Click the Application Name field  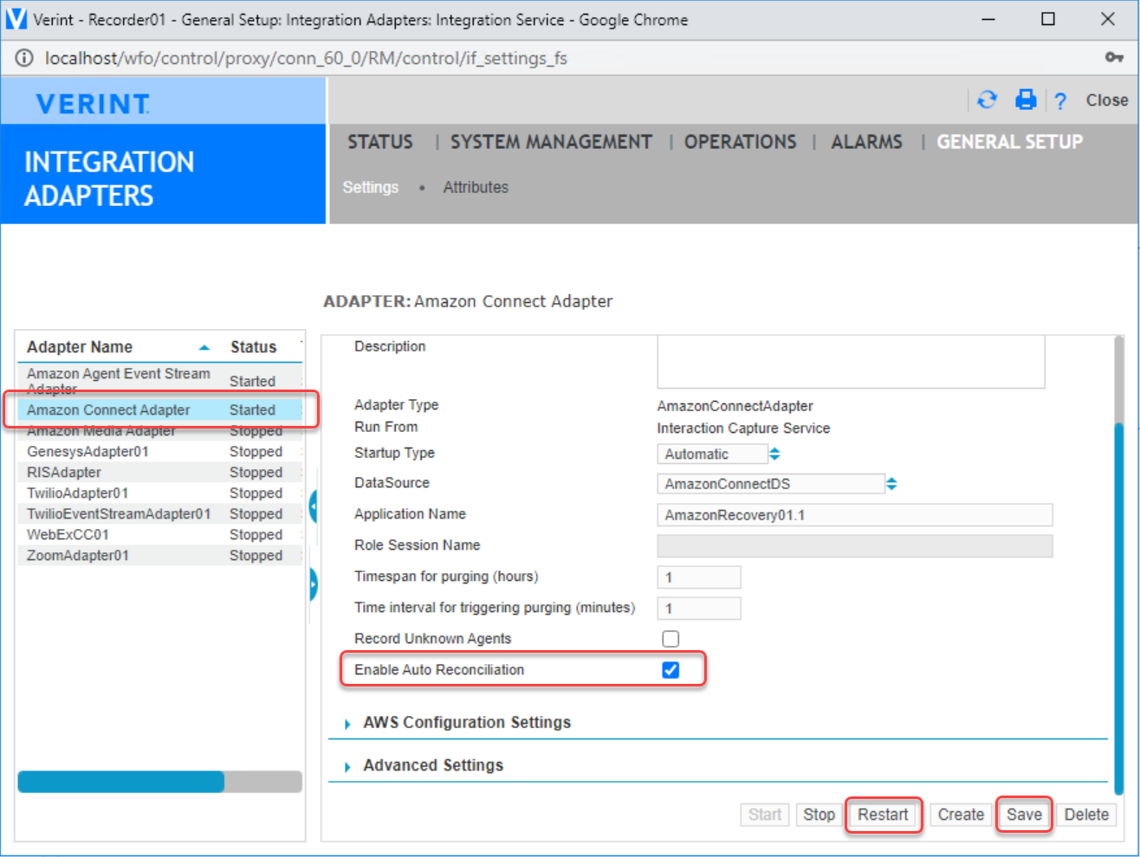pyautogui.click(x=855, y=515)
